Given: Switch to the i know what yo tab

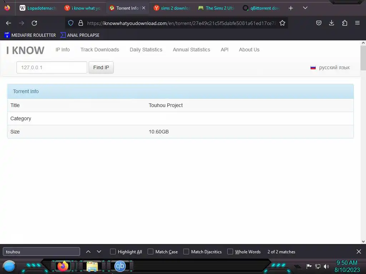Looking at the screenshot, I should click(83, 8).
